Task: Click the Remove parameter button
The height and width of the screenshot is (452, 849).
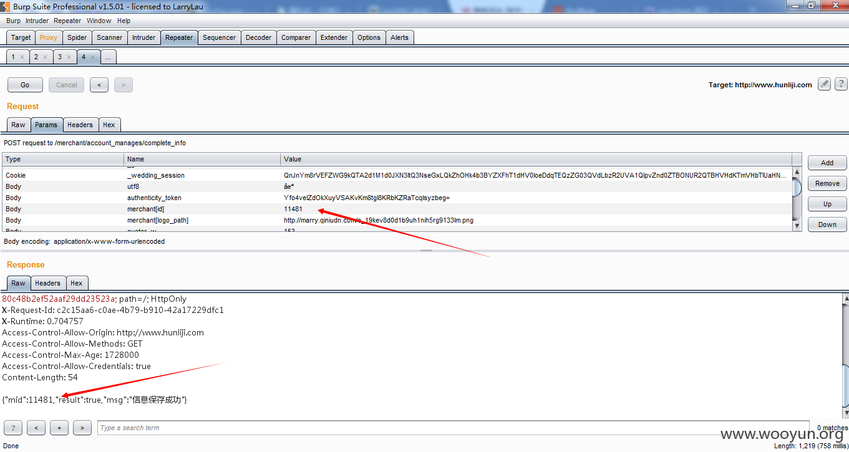Action: tap(827, 183)
